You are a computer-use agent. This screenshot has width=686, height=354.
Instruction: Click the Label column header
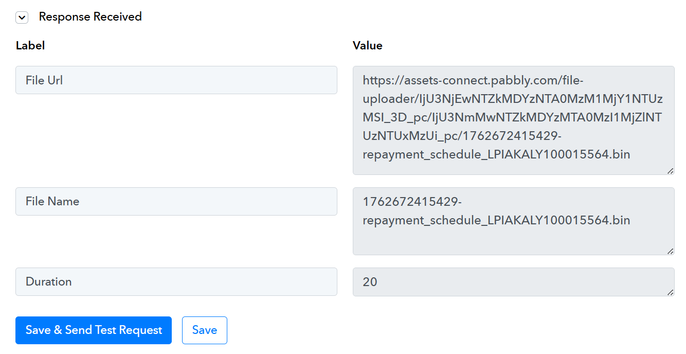click(30, 45)
